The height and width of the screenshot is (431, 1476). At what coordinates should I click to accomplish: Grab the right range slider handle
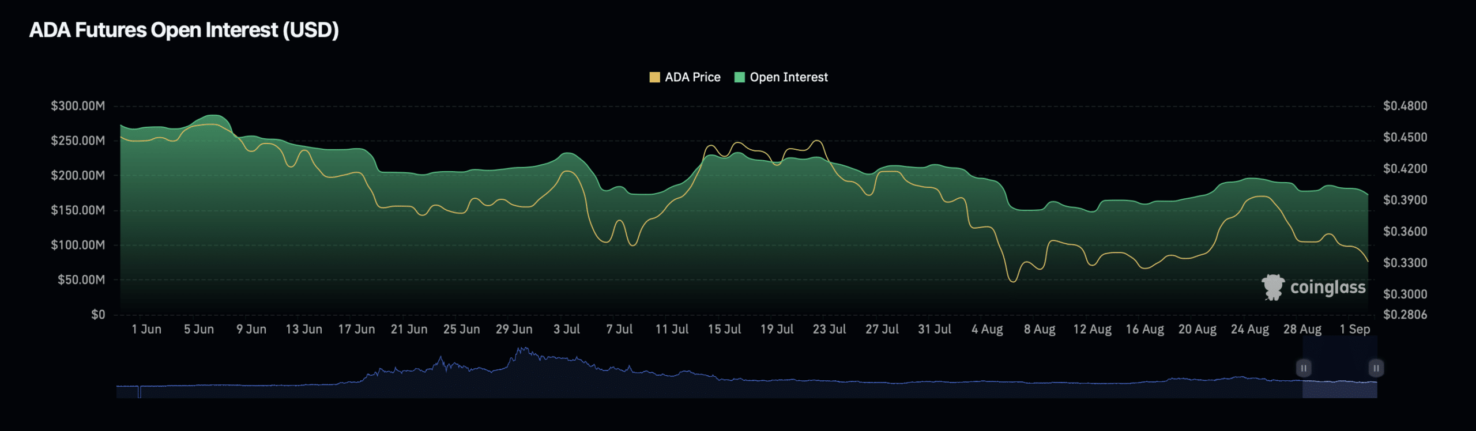tap(1376, 368)
